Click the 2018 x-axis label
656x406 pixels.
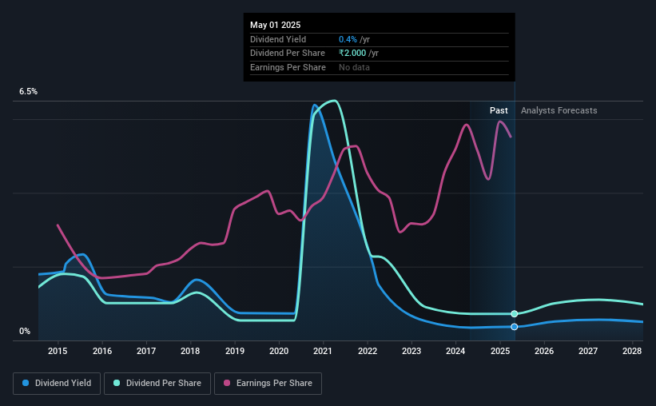pos(190,351)
